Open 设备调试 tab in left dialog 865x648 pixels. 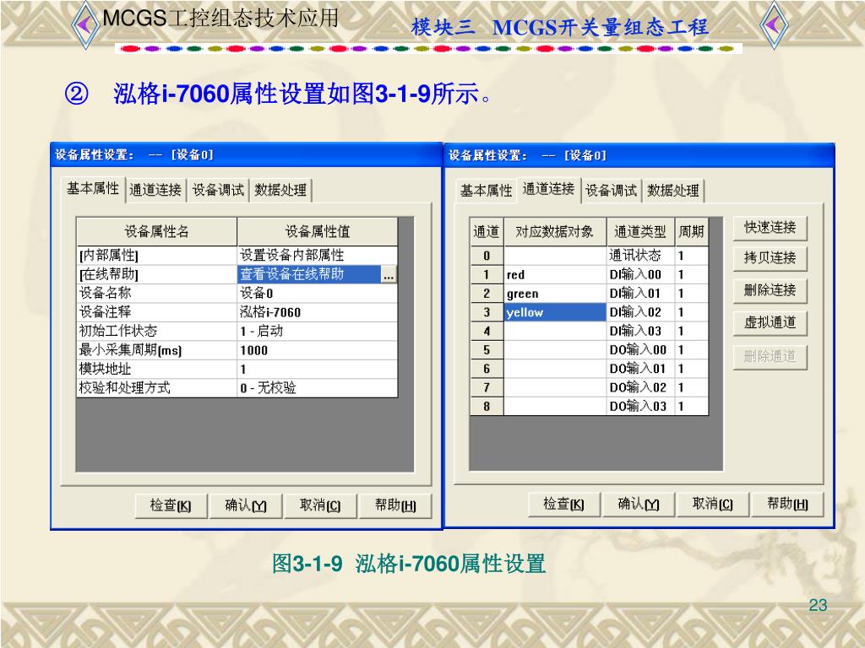point(218,190)
